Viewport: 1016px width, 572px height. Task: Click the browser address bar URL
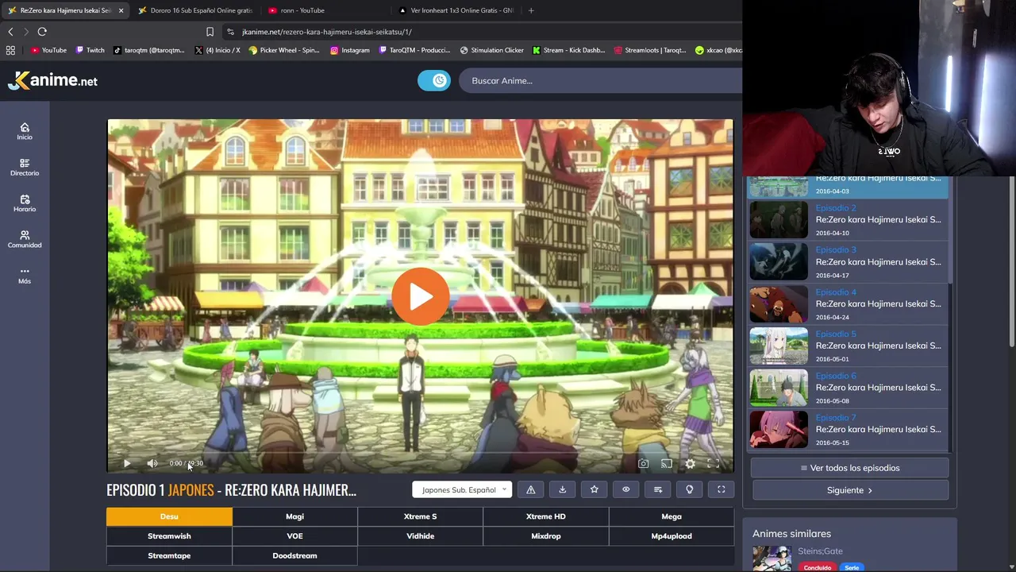pyautogui.click(x=327, y=32)
